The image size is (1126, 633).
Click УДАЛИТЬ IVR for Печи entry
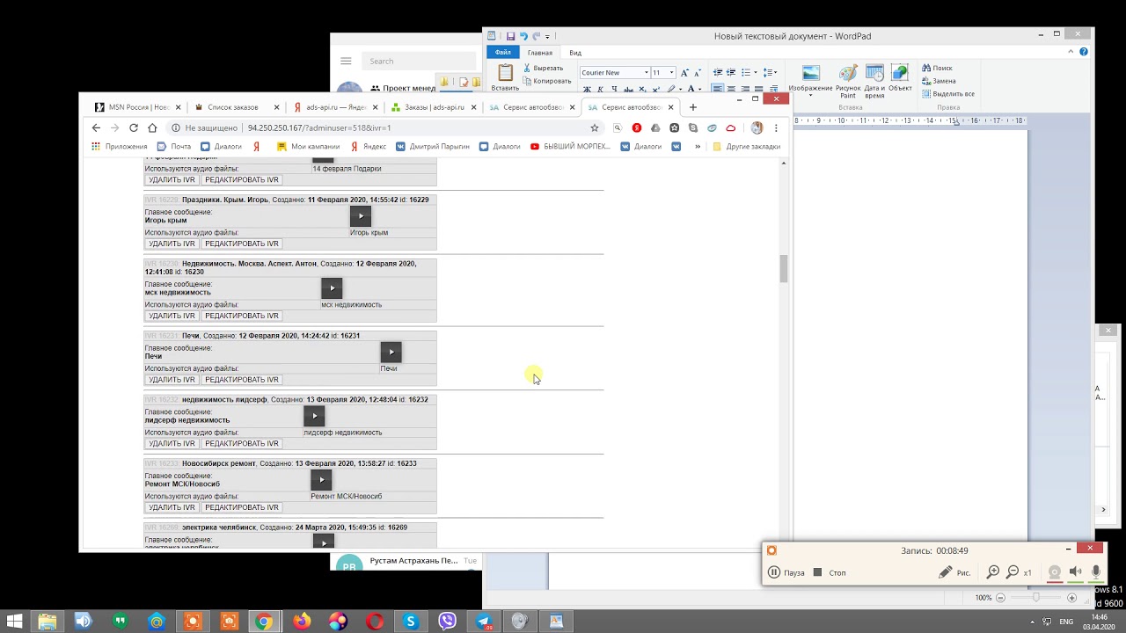[172, 380]
